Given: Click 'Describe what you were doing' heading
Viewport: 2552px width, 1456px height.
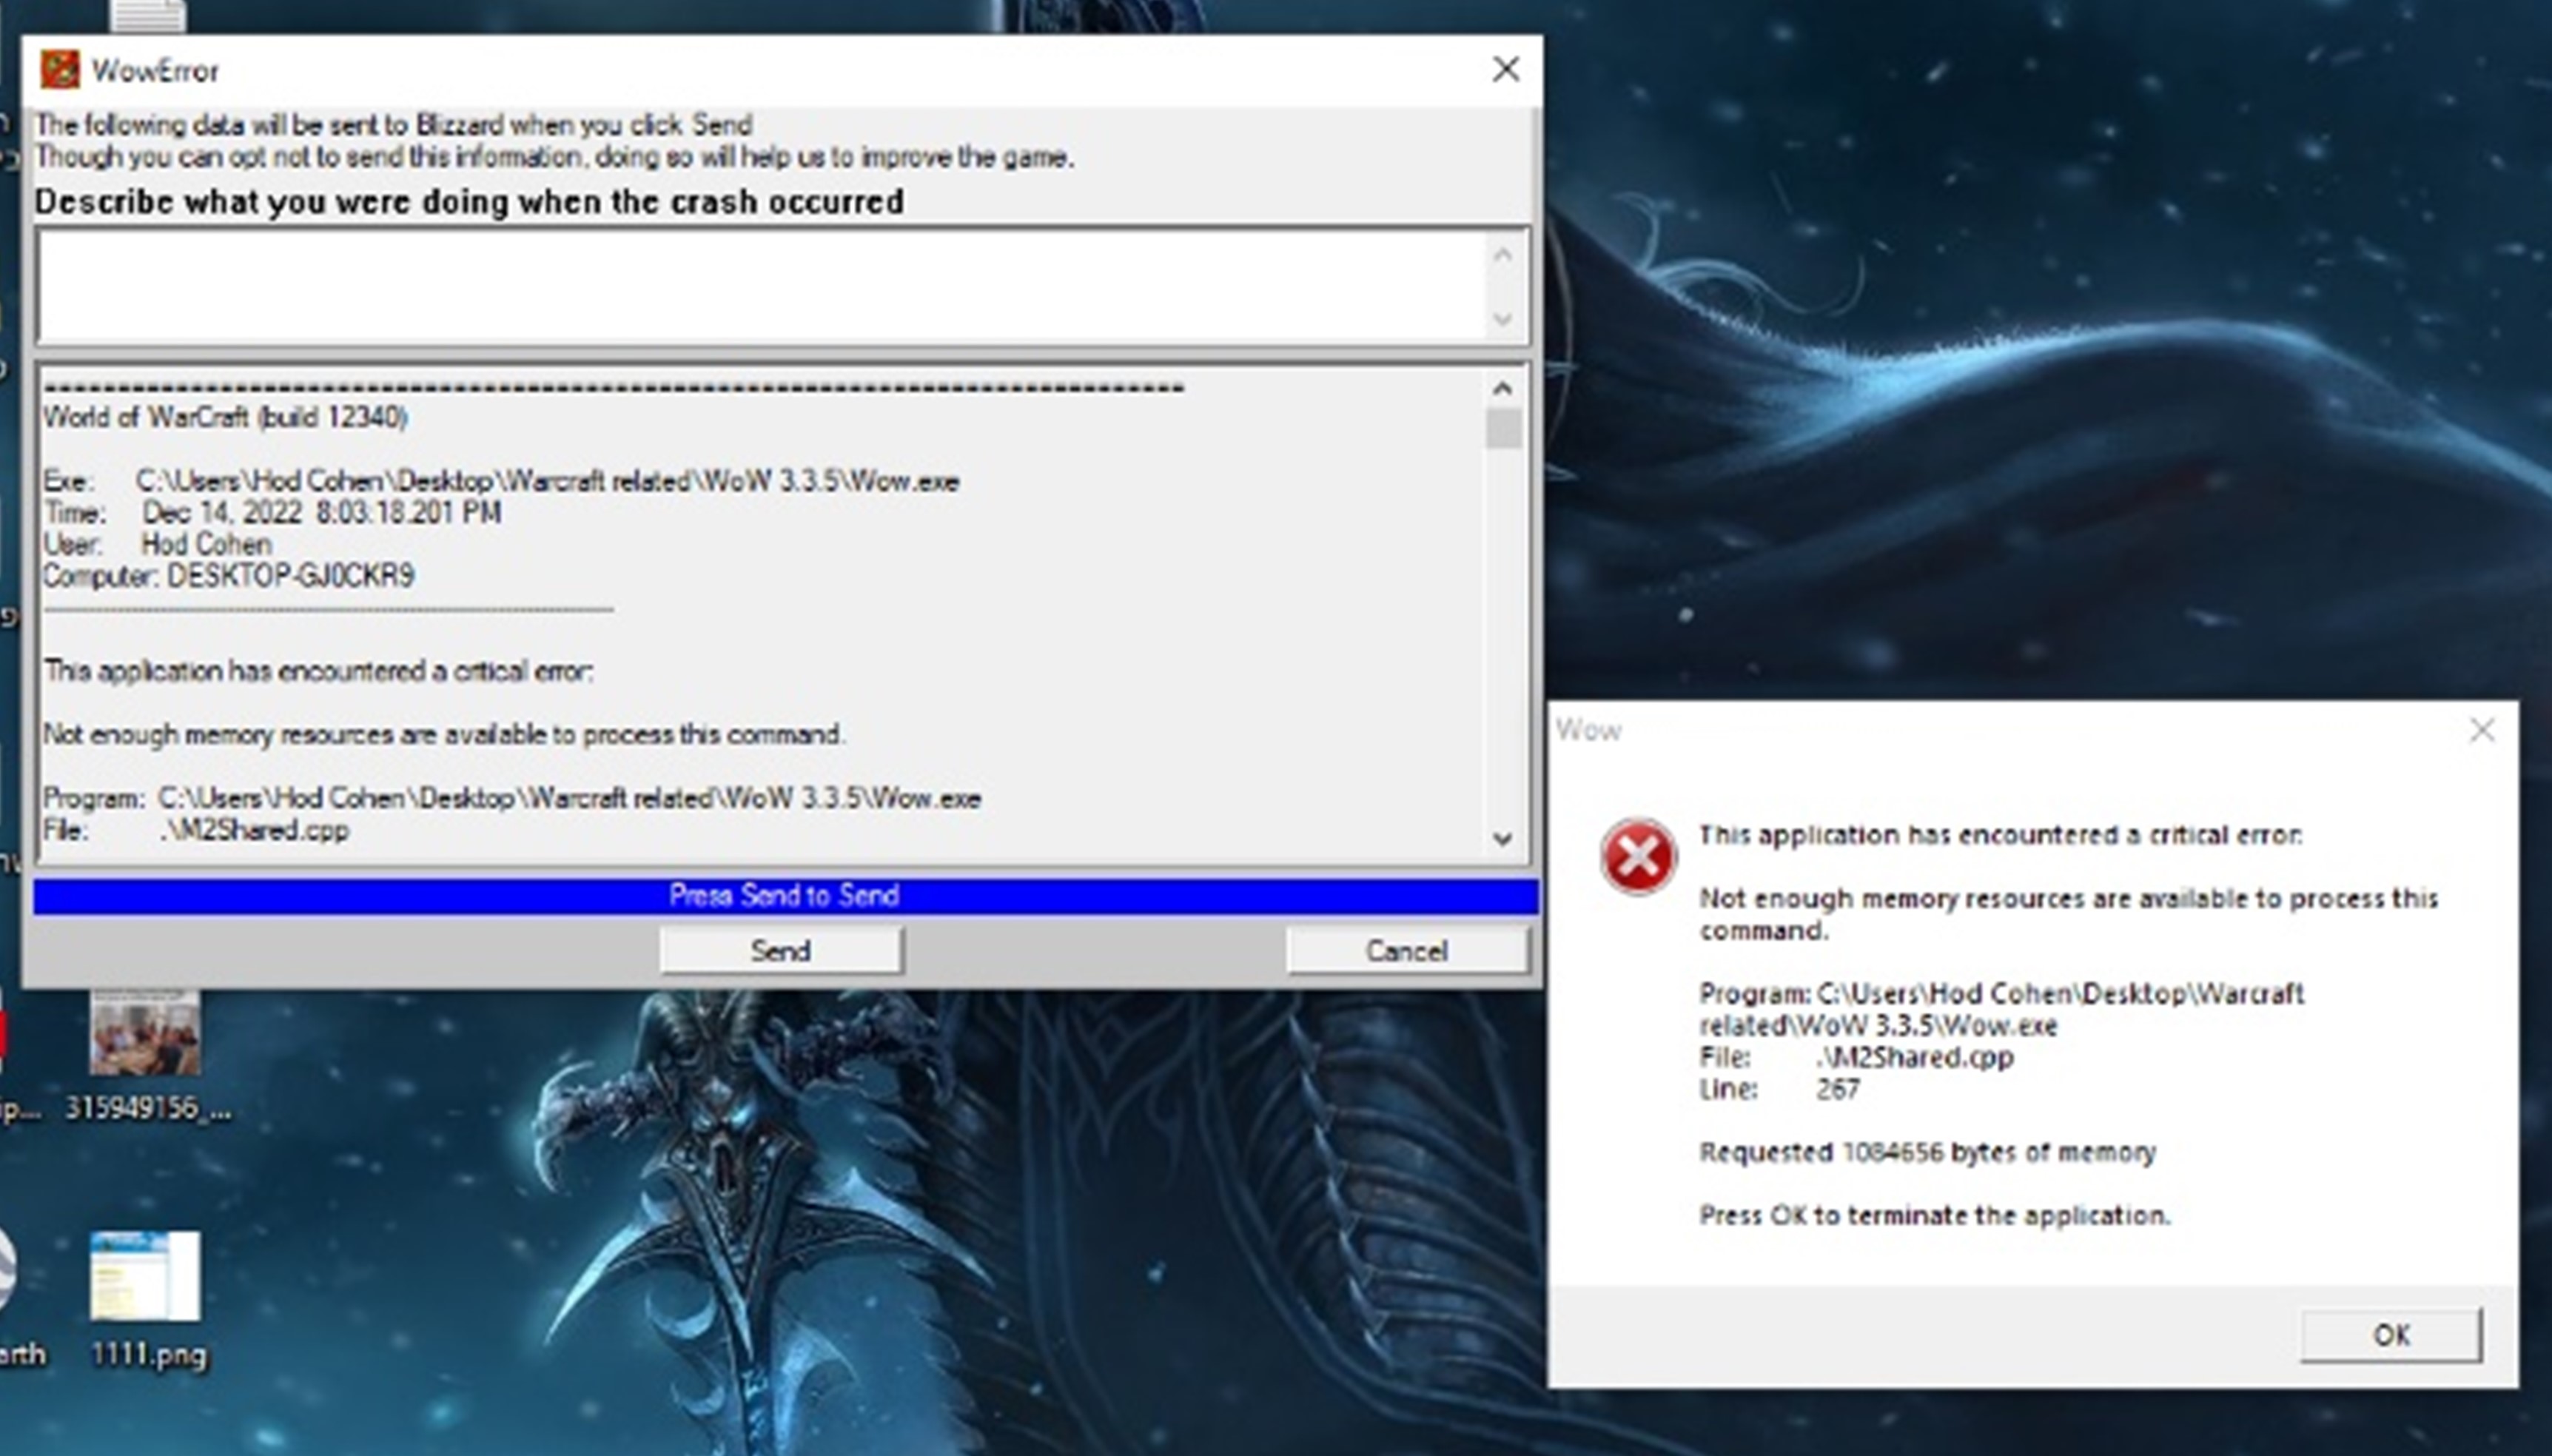Looking at the screenshot, I should click(469, 202).
